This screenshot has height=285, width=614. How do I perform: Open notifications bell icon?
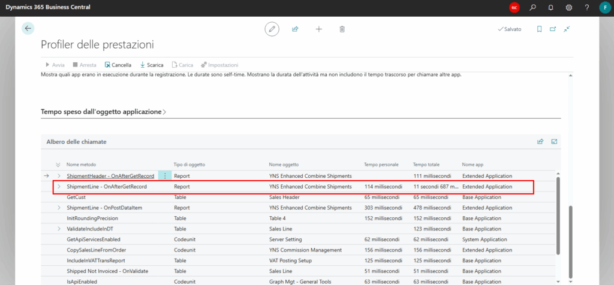click(x=550, y=8)
